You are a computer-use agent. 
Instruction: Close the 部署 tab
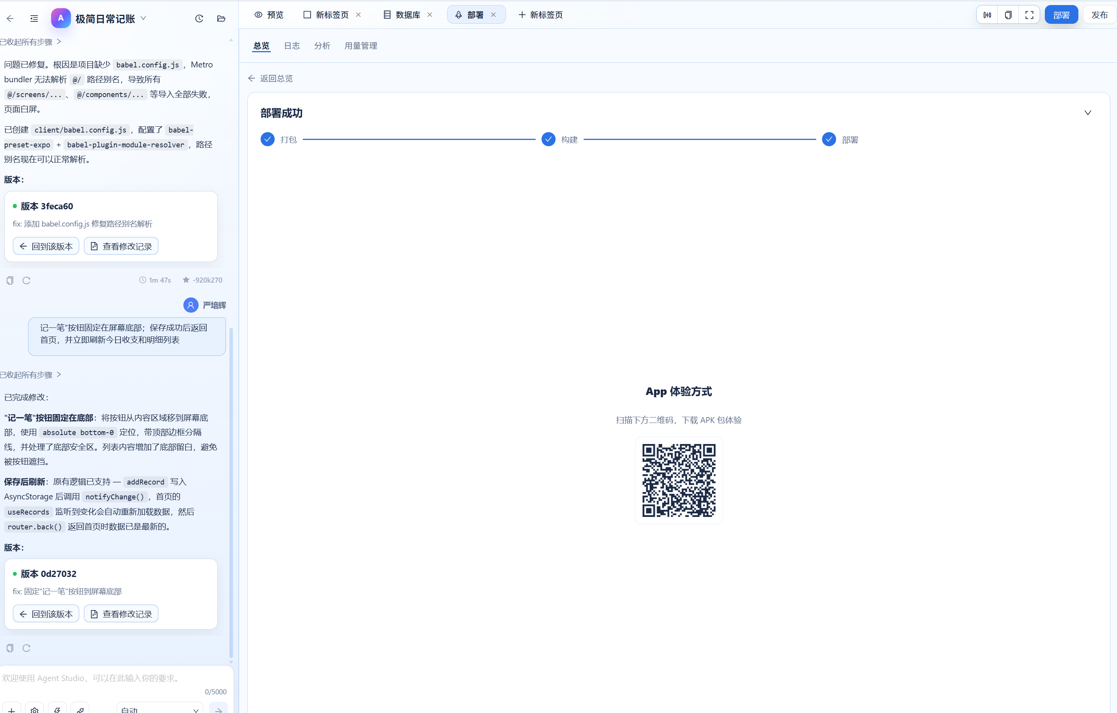point(494,15)
